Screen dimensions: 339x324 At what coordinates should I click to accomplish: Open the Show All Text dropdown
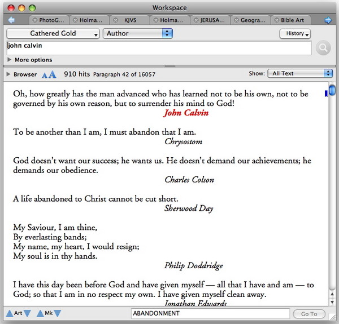point(300,73)
